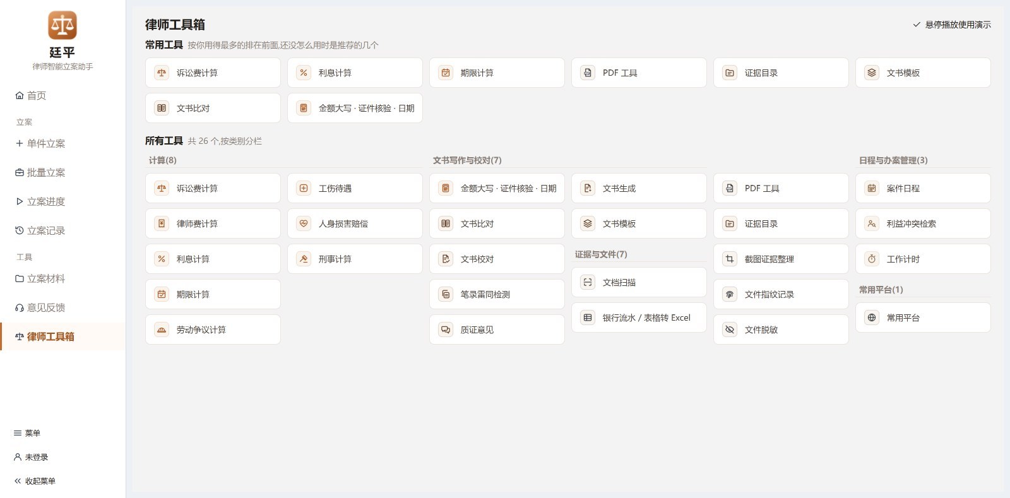
Task: Click the 劳动争议计算 icon
Action: click(x=162, y=329)
